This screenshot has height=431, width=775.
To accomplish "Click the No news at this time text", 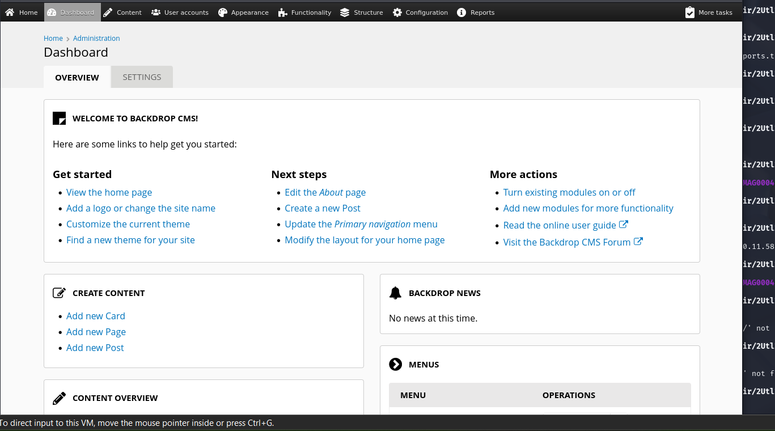I will pyautogui.click(x=433, y=318).
